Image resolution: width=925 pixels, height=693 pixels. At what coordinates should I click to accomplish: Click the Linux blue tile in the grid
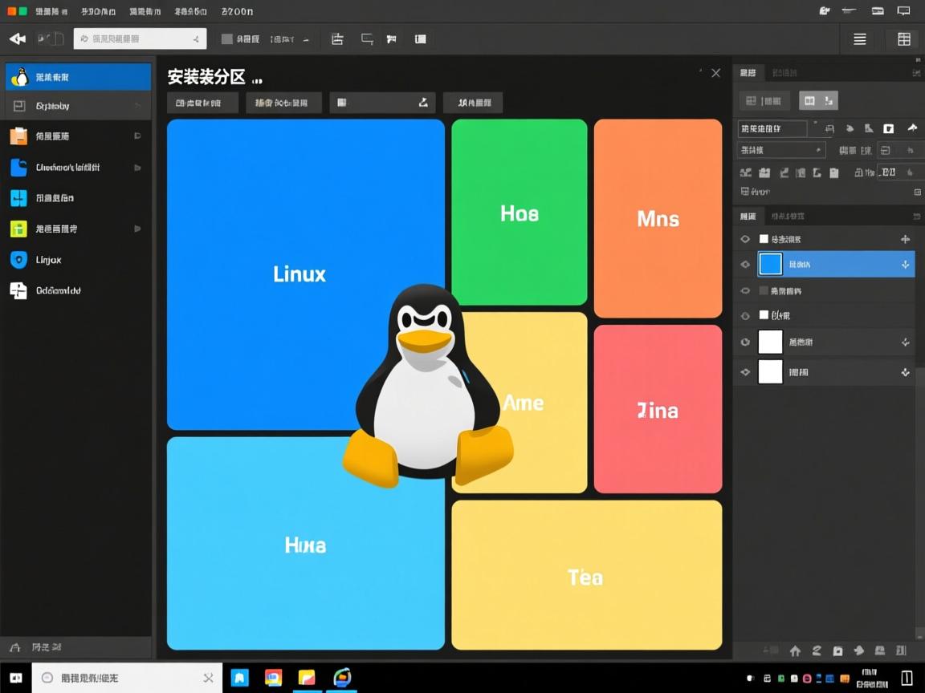(x=299, y=274)
